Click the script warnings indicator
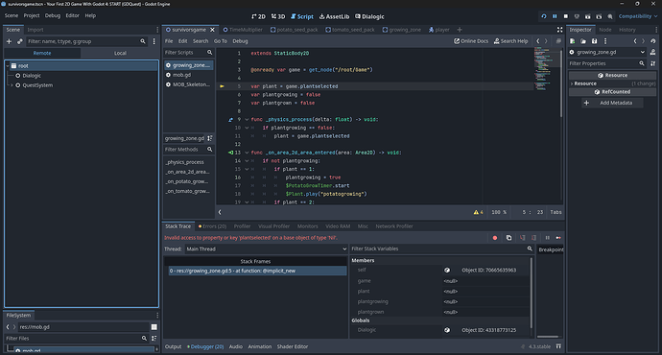 point(479,212)
